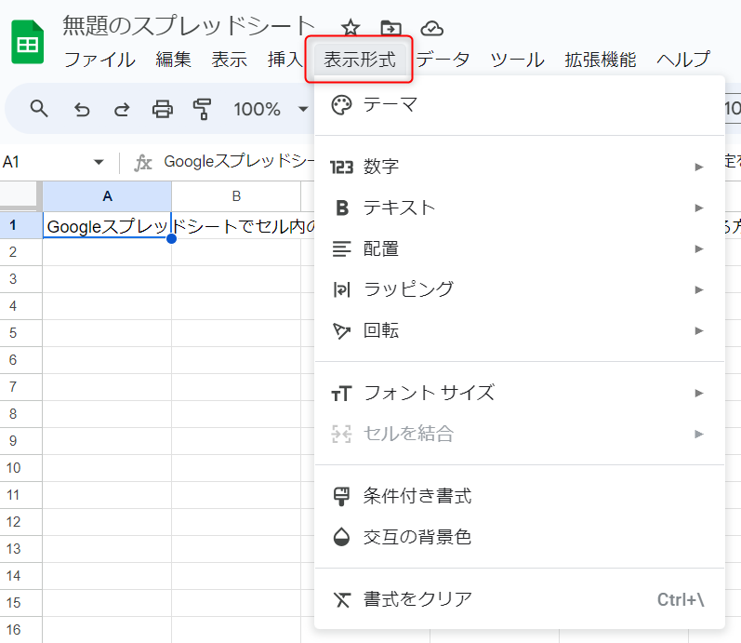Choose 交互の背景色 menu entry
The width and height of the screenshot is (741, 643).
520,537
